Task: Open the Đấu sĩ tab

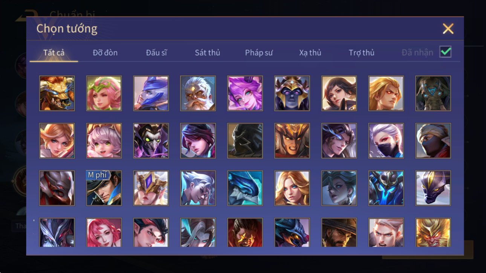Action: pos(156,53)
